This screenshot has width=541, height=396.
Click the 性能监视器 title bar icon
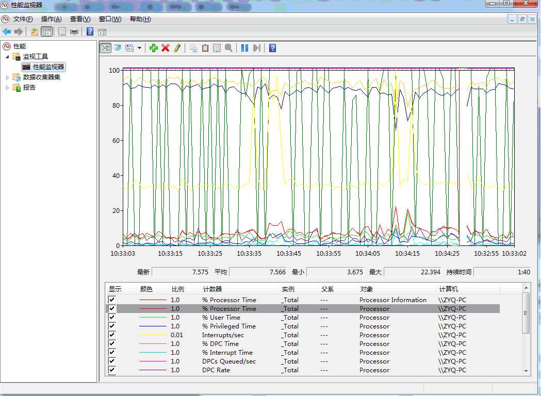click(5, 5)
